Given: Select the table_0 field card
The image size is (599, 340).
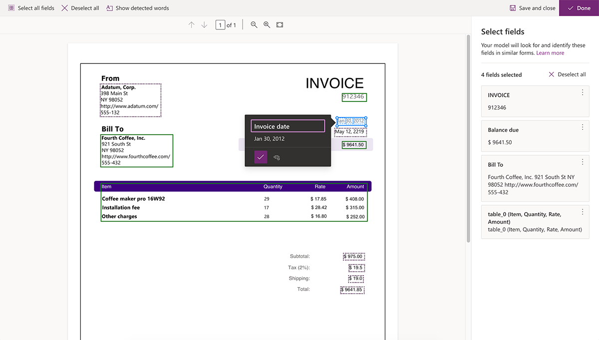Looking at the screenshot, I should 535,222.
